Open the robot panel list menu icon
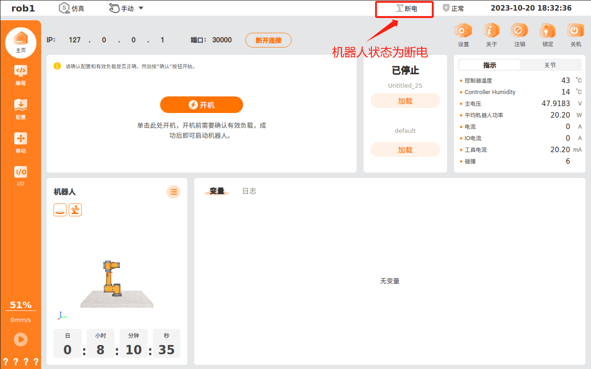This screenshot has height=369, width=591. pyautogui.click(x=173, y=192)
